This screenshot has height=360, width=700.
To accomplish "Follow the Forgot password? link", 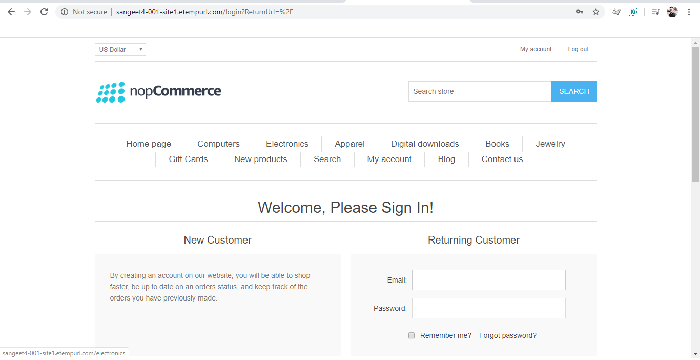I will tap(508, 335).
